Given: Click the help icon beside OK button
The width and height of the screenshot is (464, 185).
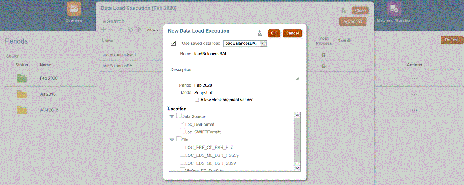Looking at the screenshot, I should pos(260,33).
